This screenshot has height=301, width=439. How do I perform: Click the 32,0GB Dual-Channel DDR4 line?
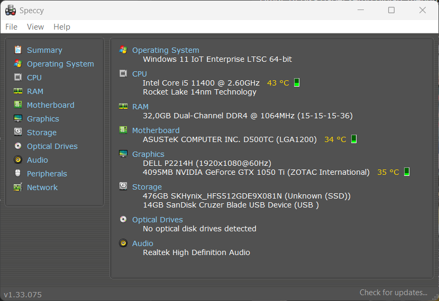coord(248,116)
